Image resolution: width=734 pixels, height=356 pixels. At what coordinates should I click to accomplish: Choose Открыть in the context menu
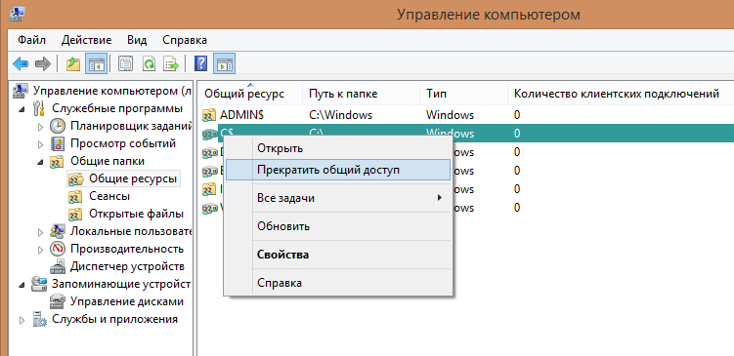pos(337,148)
